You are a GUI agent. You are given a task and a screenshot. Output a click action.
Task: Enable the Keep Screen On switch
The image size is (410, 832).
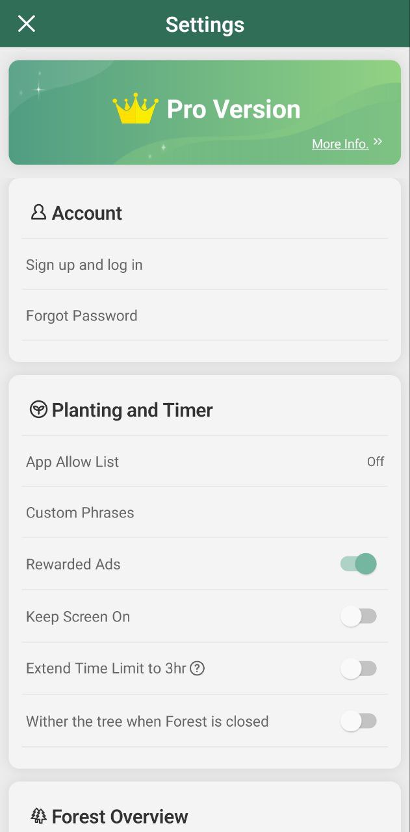(359, 616)
